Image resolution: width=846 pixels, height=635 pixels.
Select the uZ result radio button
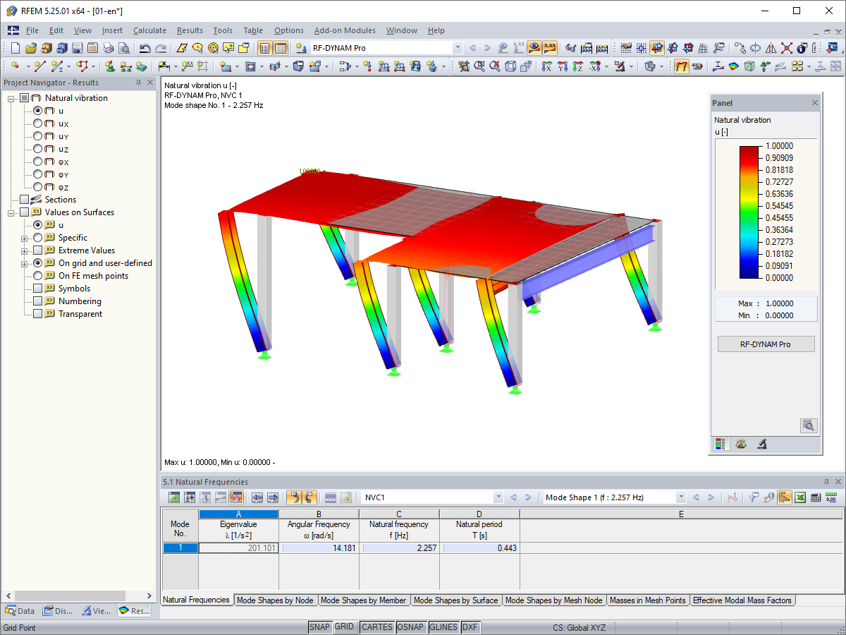[x=38, y=149]
